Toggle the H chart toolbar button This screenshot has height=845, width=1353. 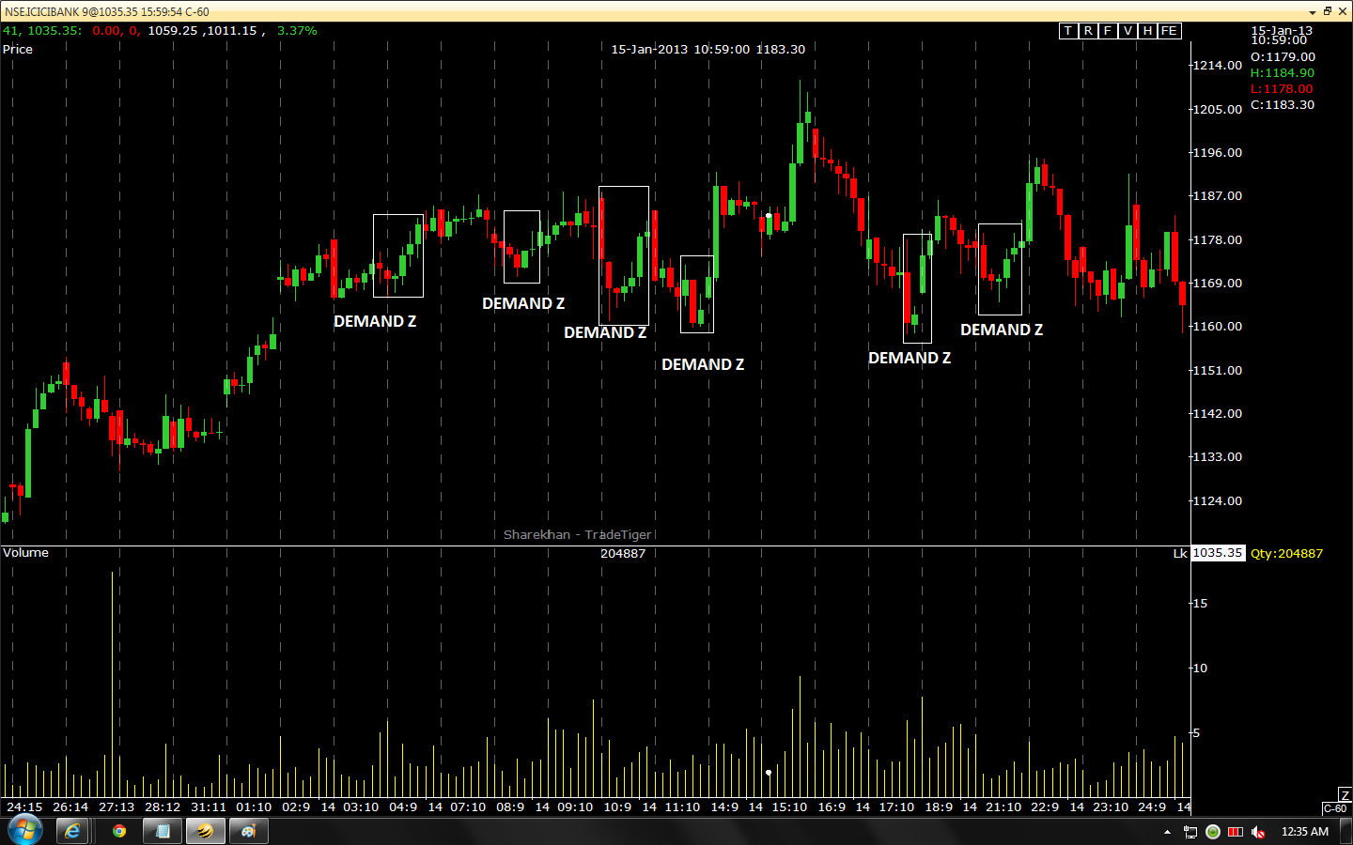[1147, 31]
